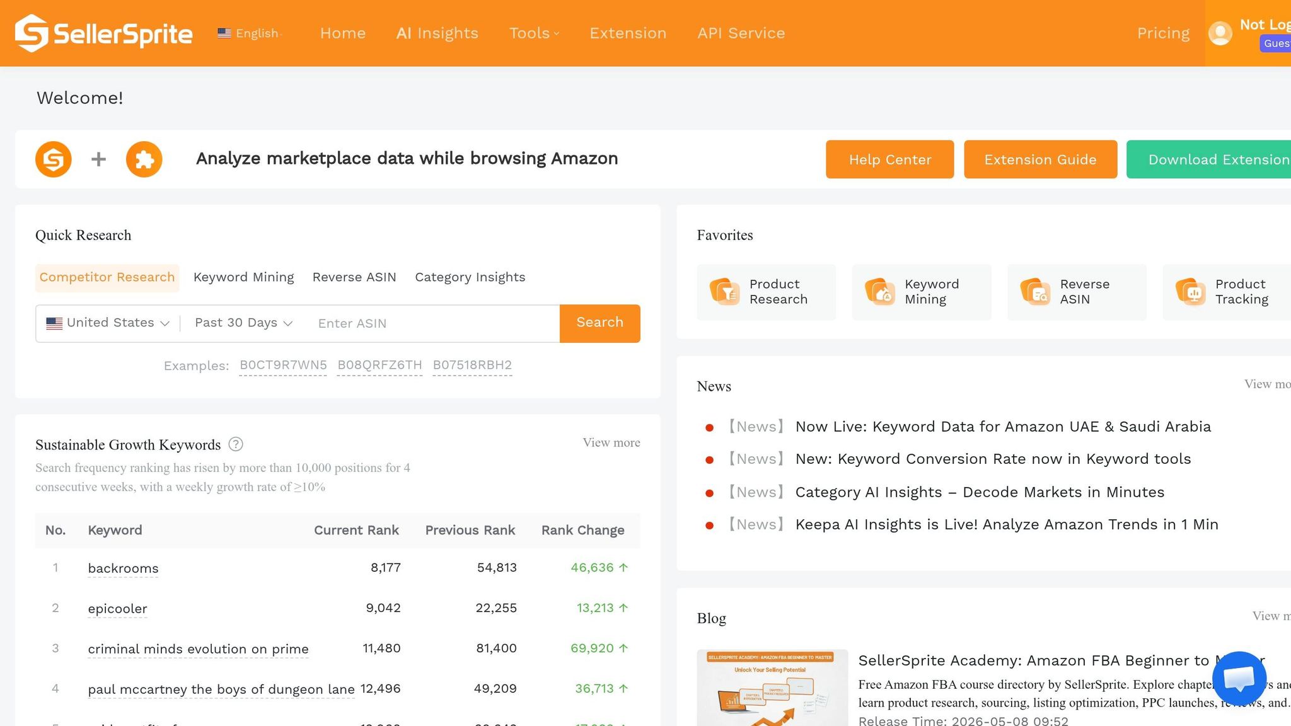The image size is (1291, 726).
Task: Open the English language selector
Action: tap(250, 33)
